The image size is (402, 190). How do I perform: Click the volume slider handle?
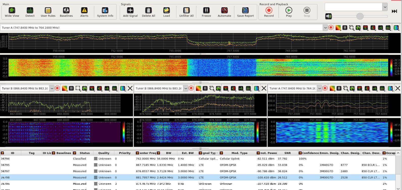click(360, 16)
